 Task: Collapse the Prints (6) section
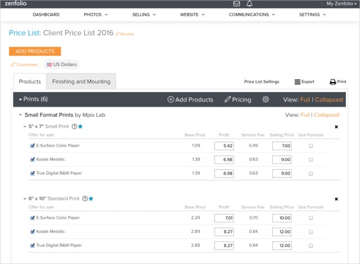tap(21, 99)
